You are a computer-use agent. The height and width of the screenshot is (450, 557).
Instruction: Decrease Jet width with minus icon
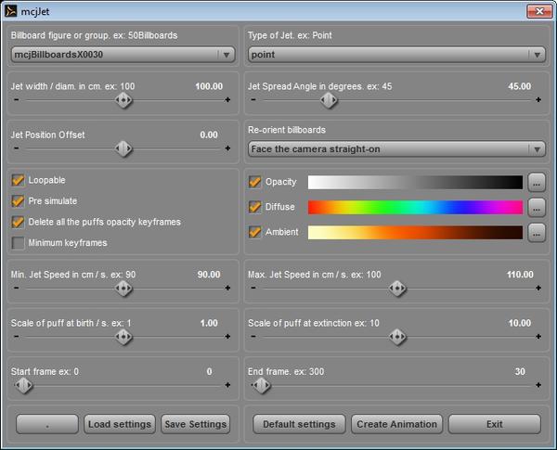[x=17, y=100]
